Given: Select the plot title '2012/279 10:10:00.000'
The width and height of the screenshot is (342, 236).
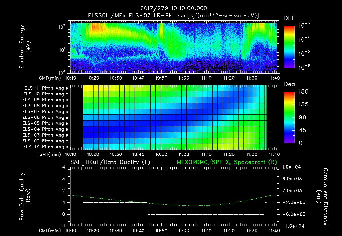Looking at the screenshot, I should pos(173,8).
